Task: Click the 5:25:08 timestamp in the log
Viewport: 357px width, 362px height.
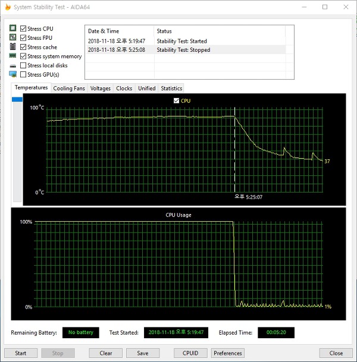Action: point(117,50)
